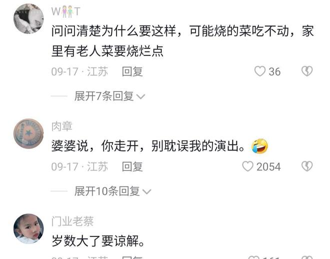
Task: Open W T's profile avatar
Action: (28, 18)
